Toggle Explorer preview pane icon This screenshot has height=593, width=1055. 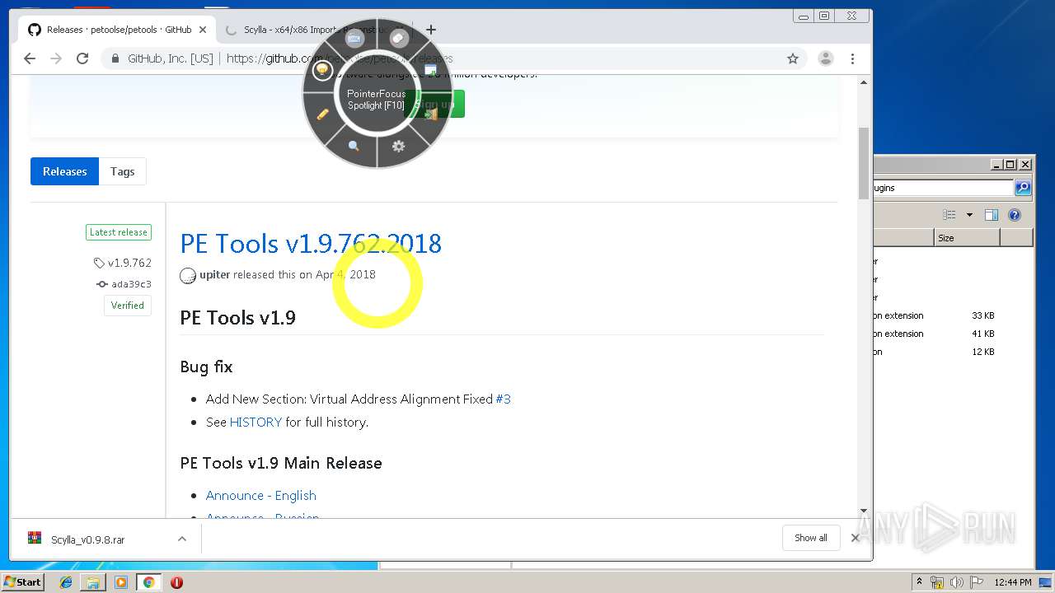coord(992,215)
